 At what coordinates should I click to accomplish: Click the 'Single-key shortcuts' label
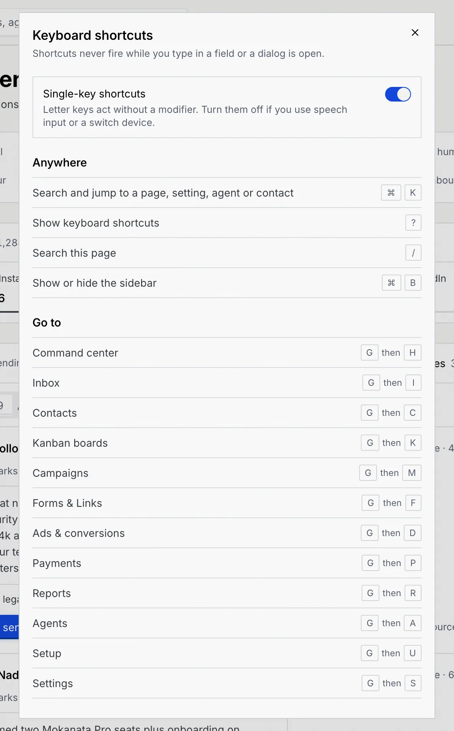(x=94, y=94)
